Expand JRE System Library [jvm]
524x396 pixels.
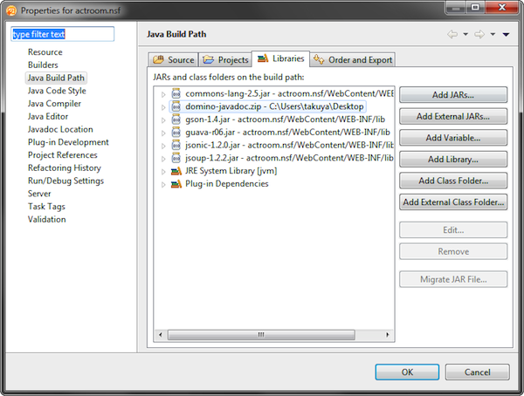pyautogui.click(x=163, y=172)
